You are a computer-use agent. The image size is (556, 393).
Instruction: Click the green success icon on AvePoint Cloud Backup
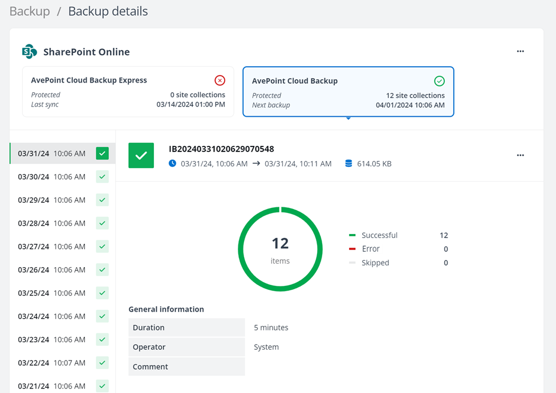[439, 80]
